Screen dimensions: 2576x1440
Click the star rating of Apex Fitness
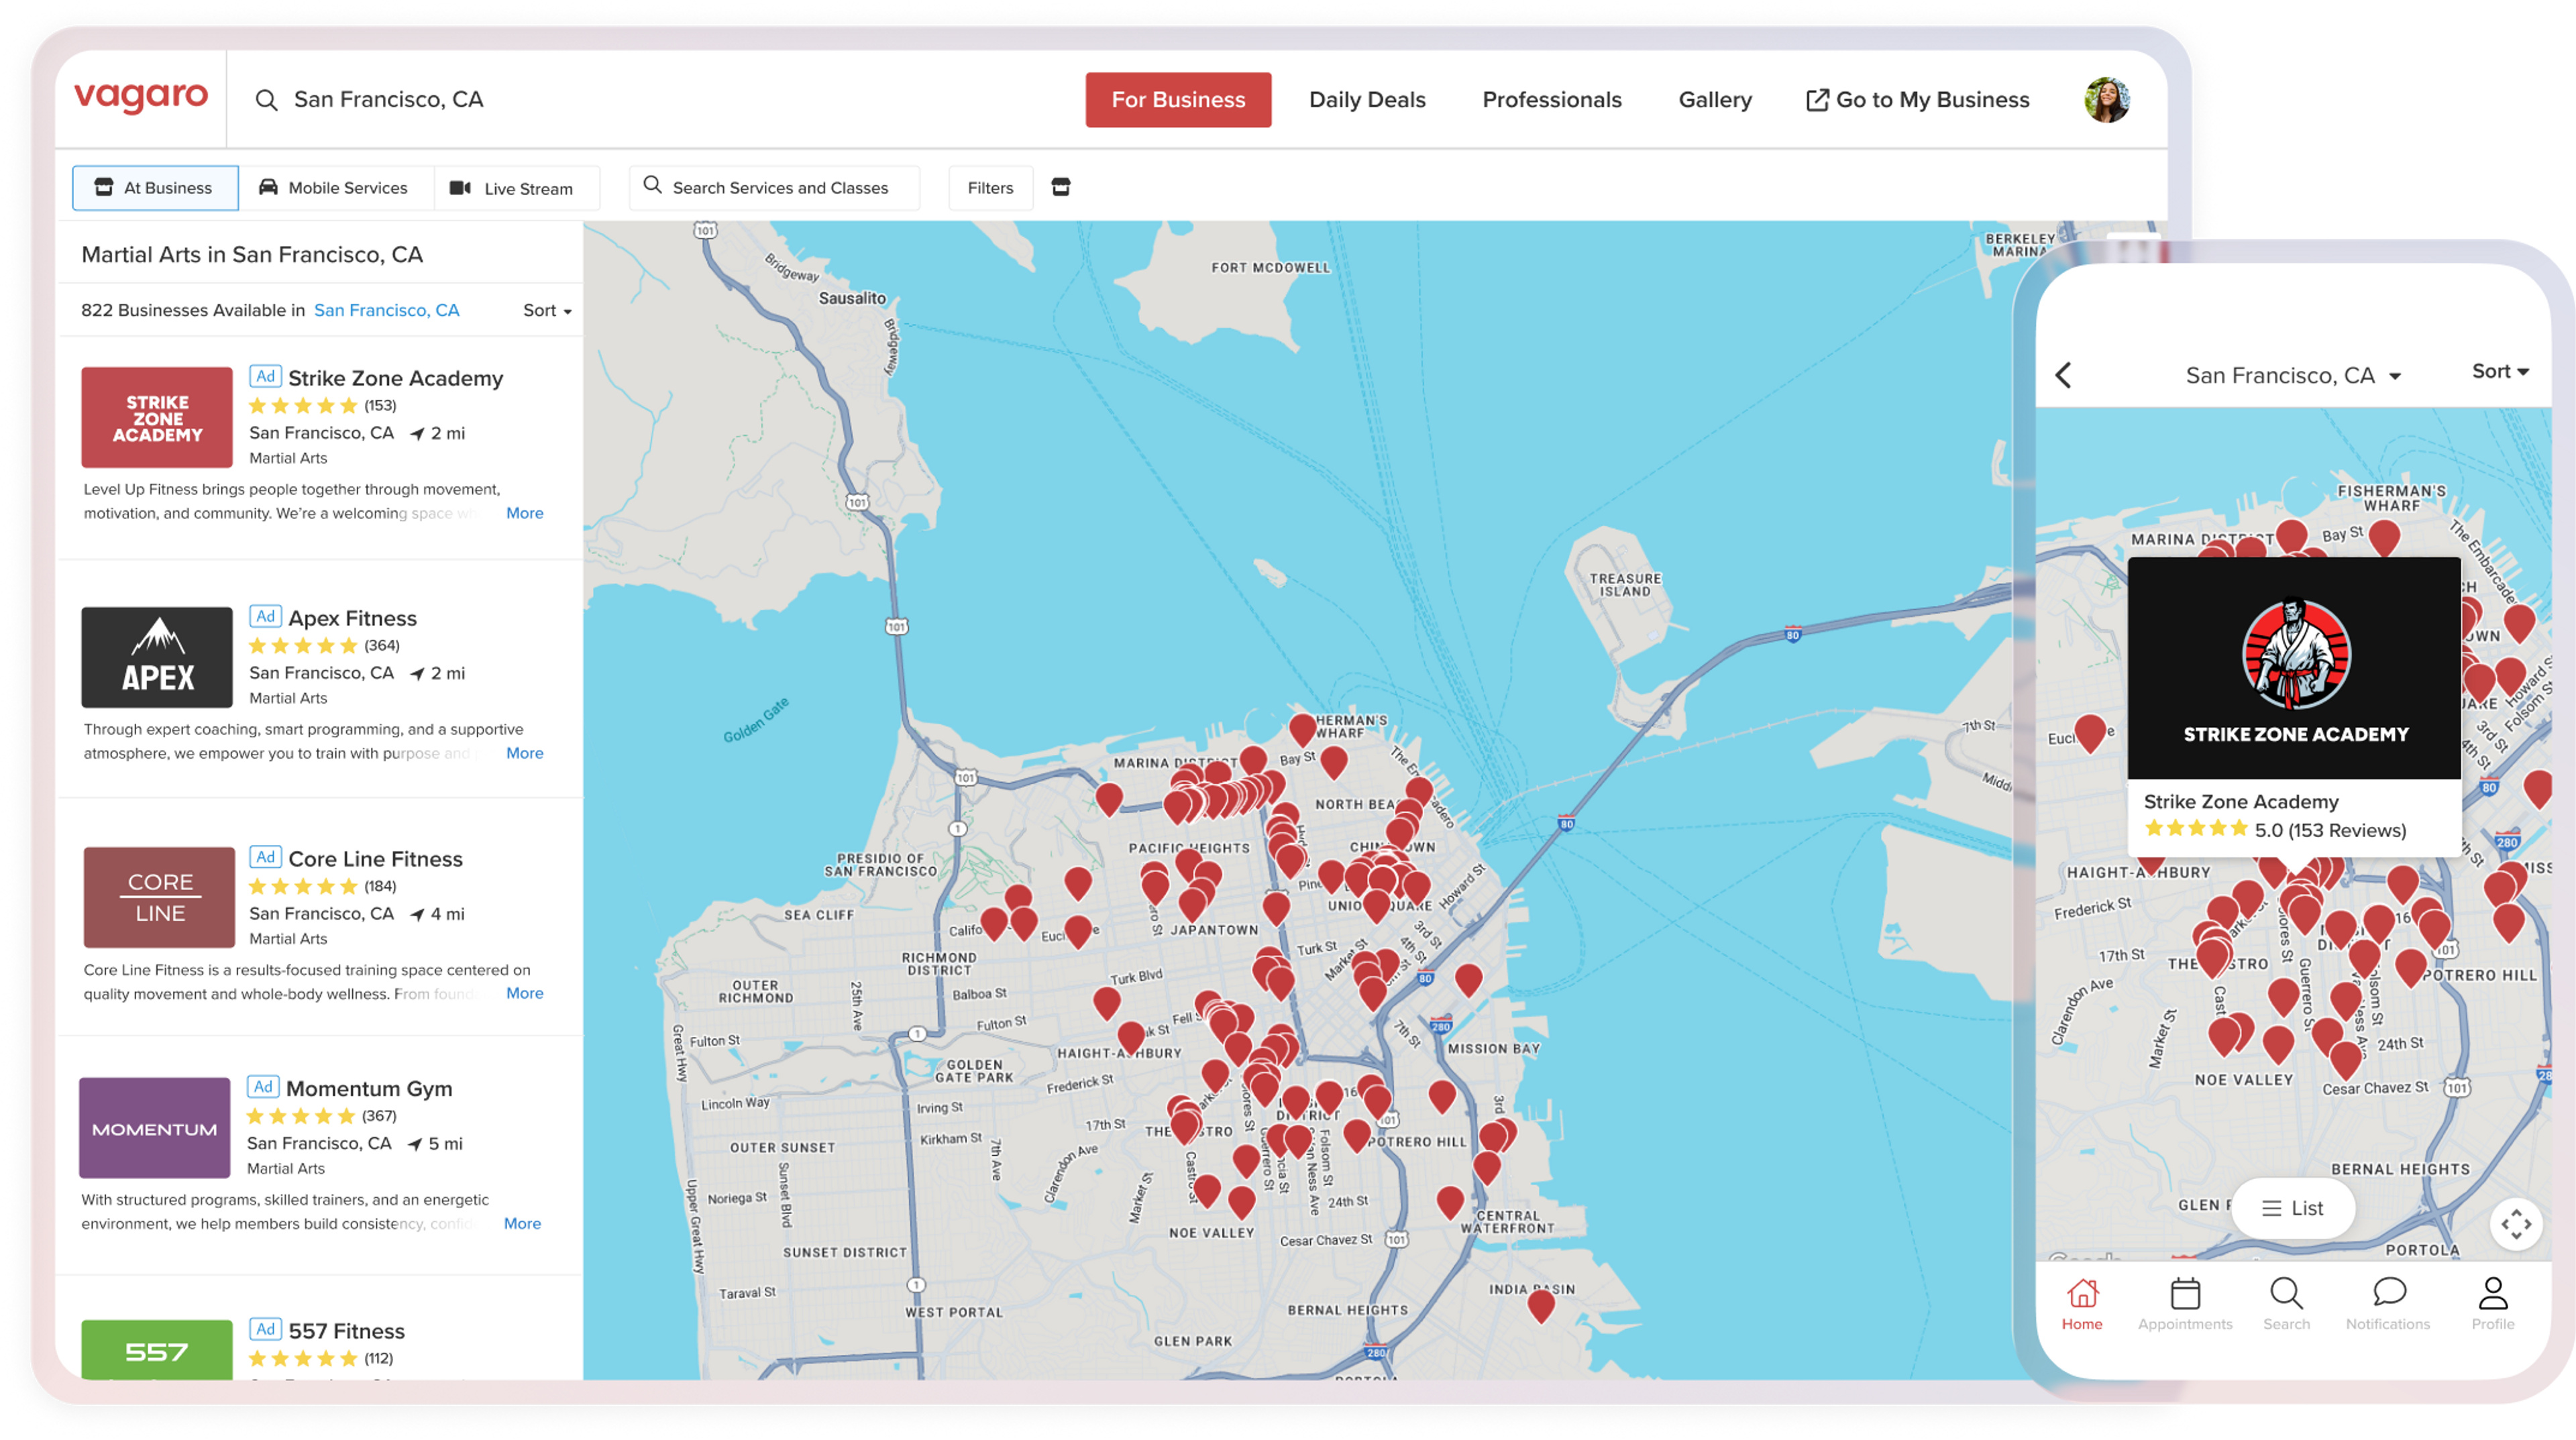point(303,646)
